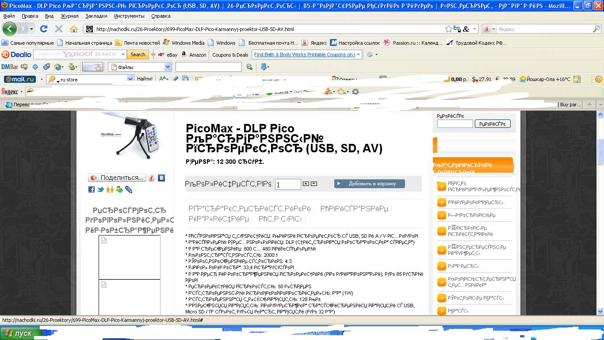Open the Настройка ссылок bookmark
The width and height of the screenshot is (604, 340).
coord(355,43)
